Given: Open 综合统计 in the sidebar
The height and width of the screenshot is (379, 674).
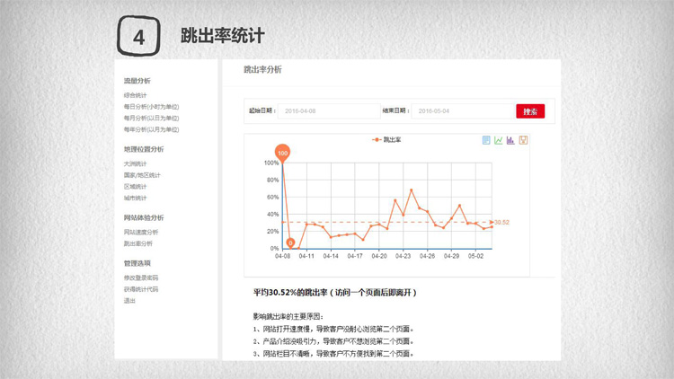Looking at the screenshot, I should point(136,95).
